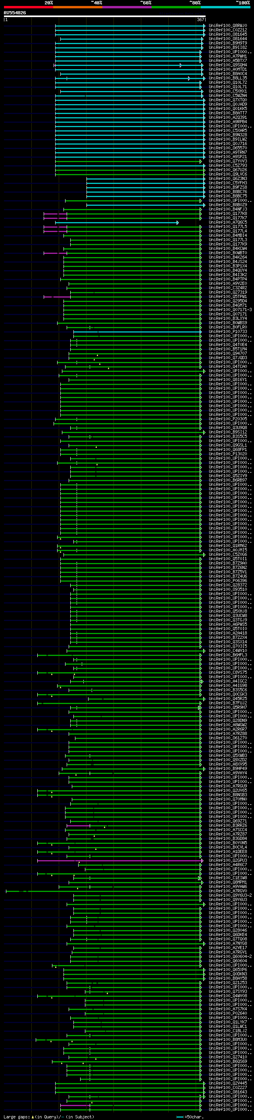Image resolution: width=254 pixels, height=1120 pixels.
Task: Open entry UniRef100_P20305
Action: 227,419
